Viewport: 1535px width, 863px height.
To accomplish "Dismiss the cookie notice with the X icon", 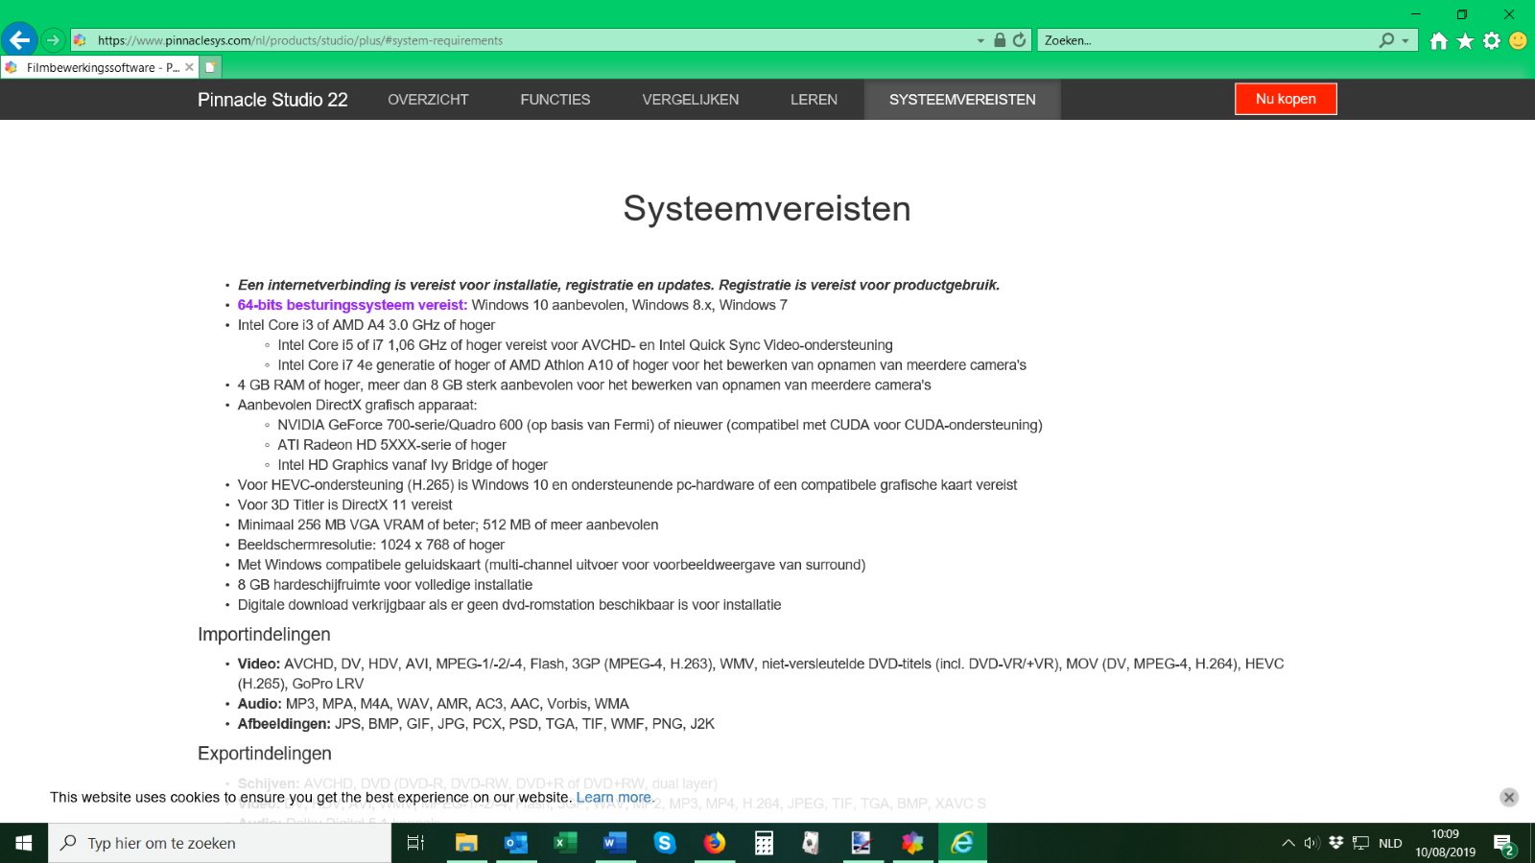I will pos(1509,797).
